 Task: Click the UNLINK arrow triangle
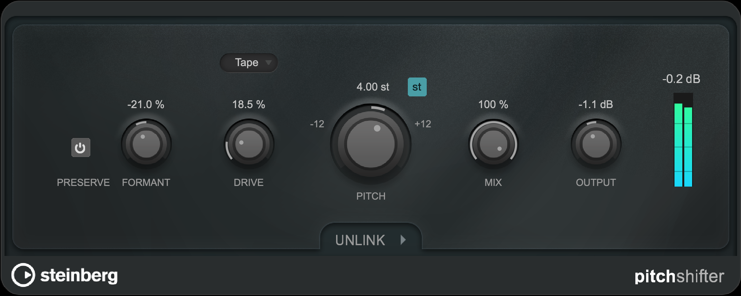point(403,240)
